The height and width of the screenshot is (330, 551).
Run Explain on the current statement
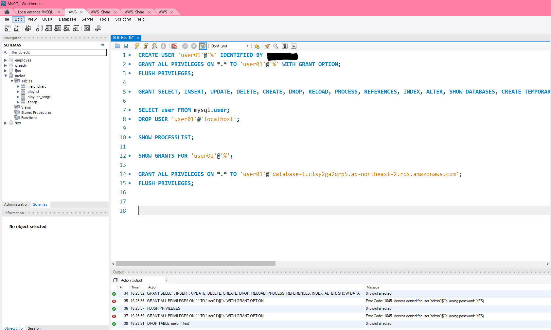pos(155,46)
